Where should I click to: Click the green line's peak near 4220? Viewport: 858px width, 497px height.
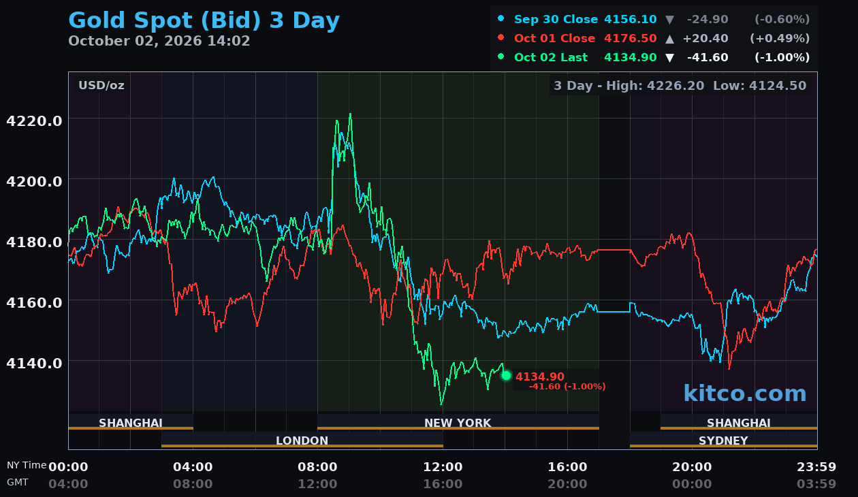tap(350, 114)
